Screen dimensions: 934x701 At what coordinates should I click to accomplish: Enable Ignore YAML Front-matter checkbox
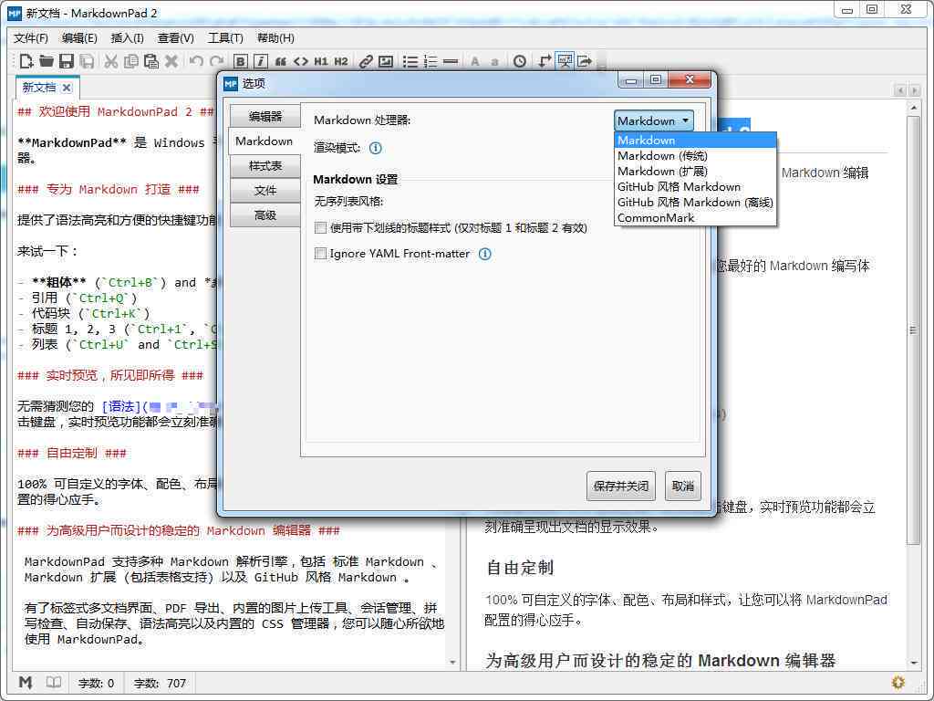click(x=320, y=254)
